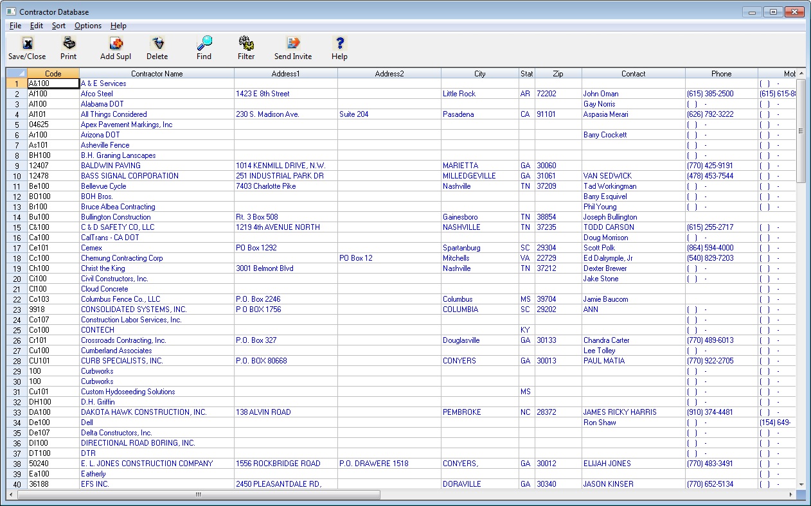Click the '230 S. Madison Ave.' address cell
The height and width of the screenshot is (506, 811).
(286, 114)
